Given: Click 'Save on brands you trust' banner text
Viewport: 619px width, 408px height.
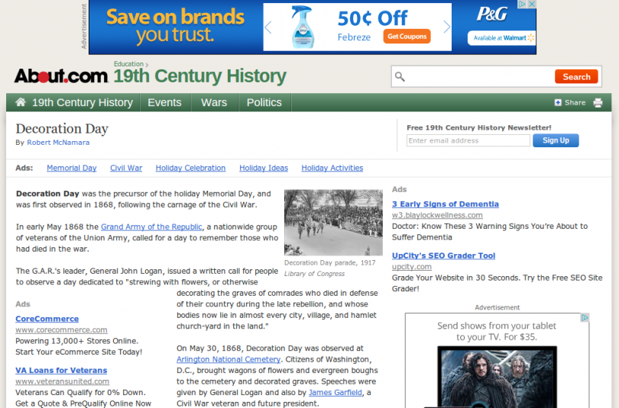Looking at the screenshot, I should click(175, 26).
